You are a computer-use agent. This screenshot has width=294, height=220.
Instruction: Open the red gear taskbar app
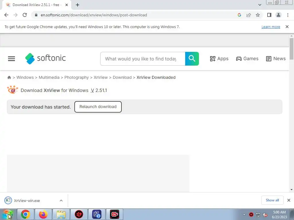point(79,214)
